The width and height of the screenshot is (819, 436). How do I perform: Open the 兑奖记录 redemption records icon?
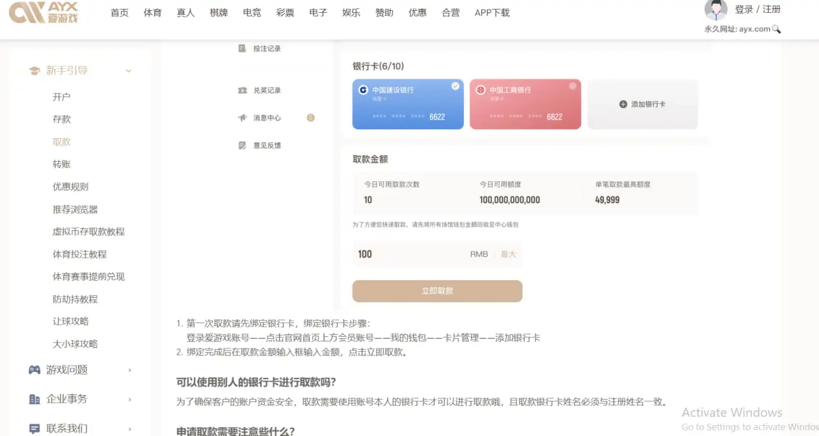point(242,90)
